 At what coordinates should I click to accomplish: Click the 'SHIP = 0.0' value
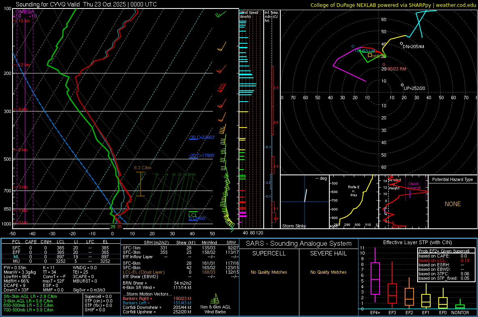95,310
